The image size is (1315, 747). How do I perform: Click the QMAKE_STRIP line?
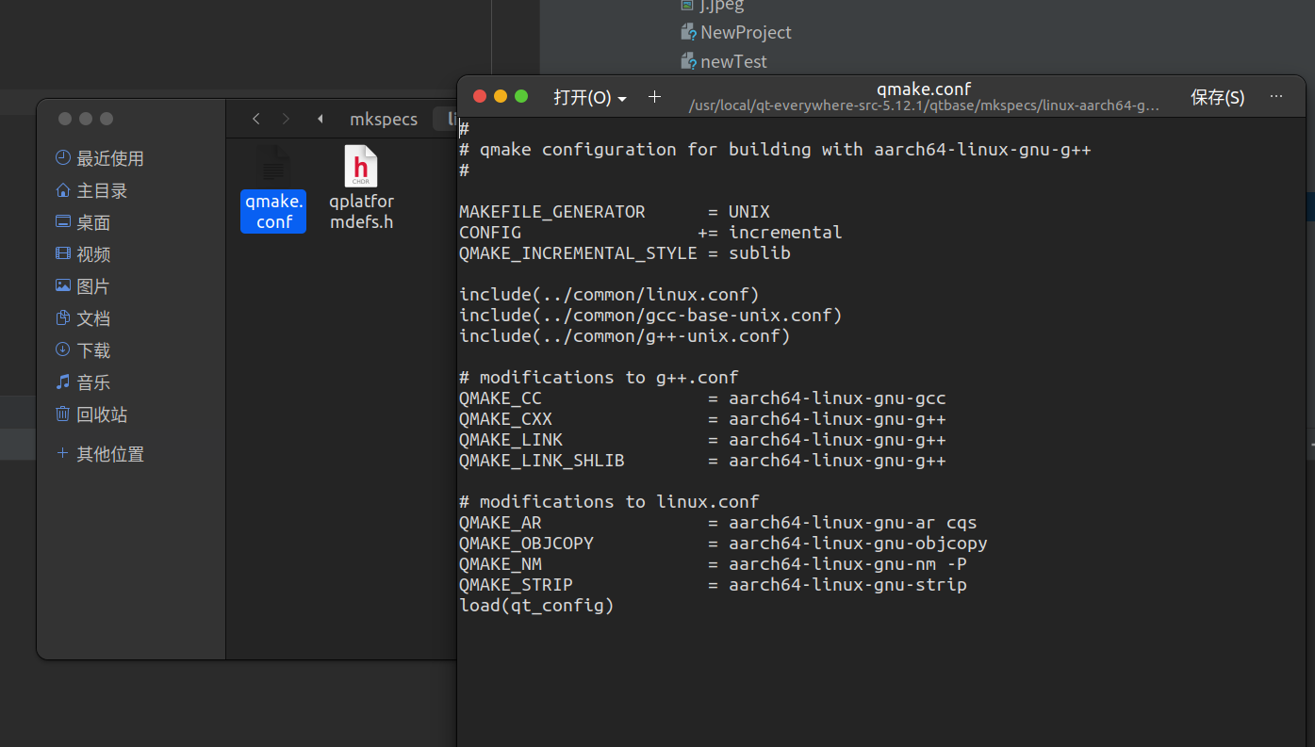click(x=713, y=585)
